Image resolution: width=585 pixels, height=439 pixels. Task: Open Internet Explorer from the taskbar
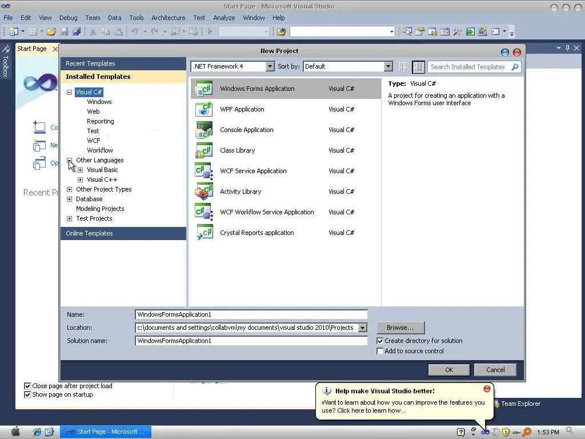[x=37, y=432]
